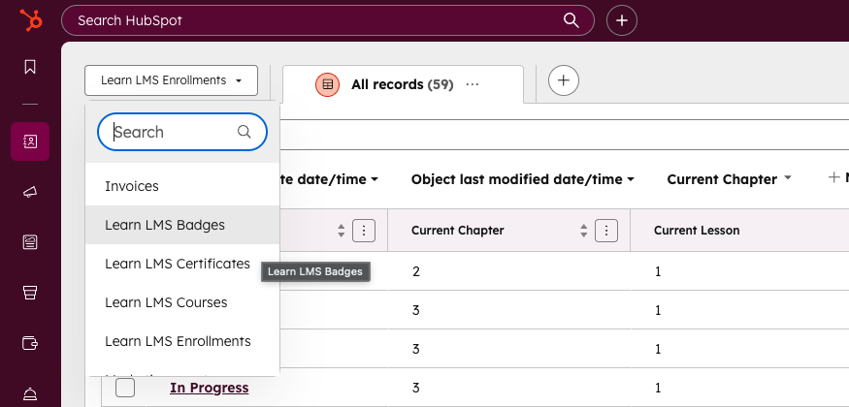Collapse the Learn LMS Enrollments object dropdown

click(171, 80)
